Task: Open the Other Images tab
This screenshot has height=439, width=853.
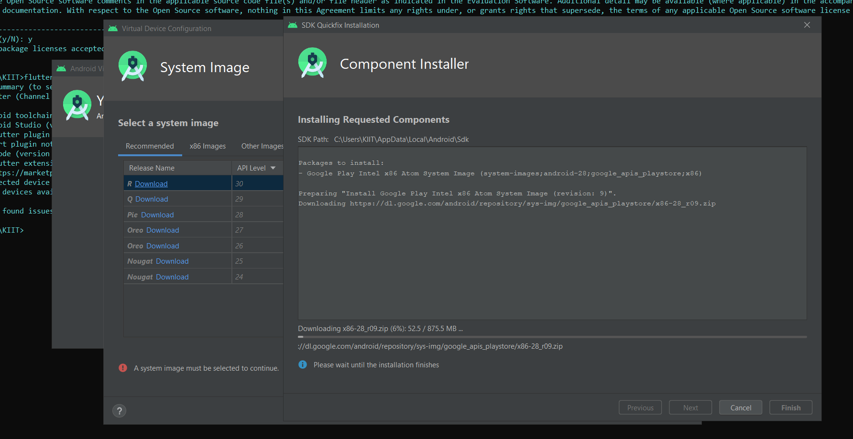Action: coord(262,146)
